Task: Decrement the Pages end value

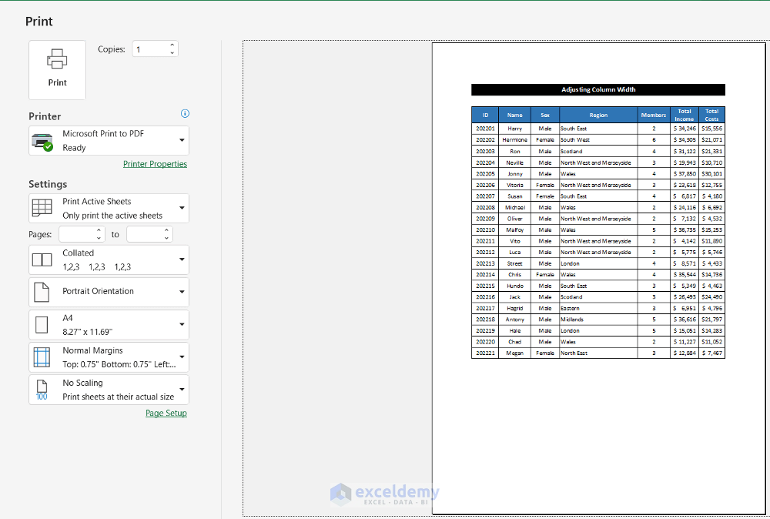Action: pyautogui.click(x=167, y=238)
